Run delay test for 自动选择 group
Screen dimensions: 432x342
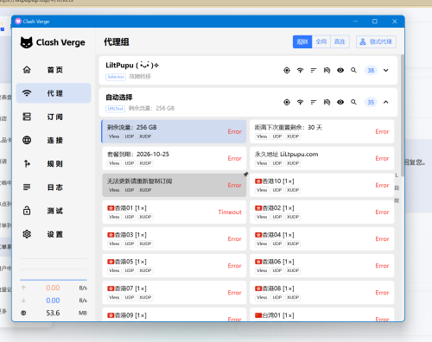pos(300,102)
